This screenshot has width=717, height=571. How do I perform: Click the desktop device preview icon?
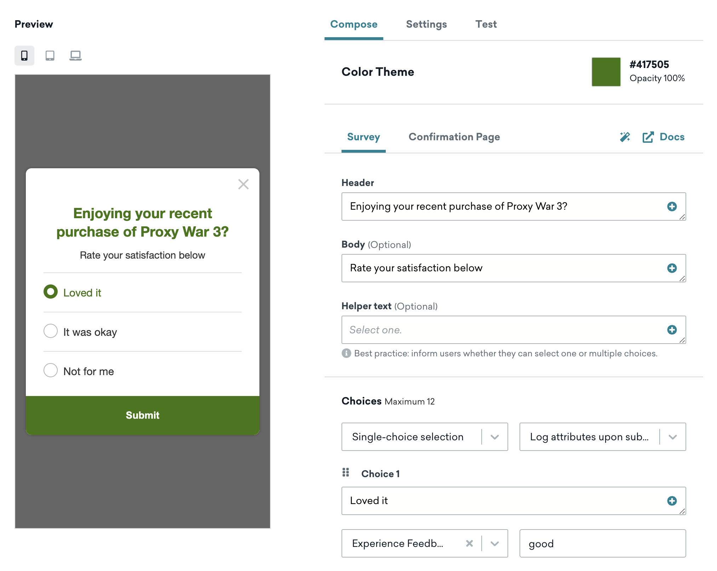pos(75,55)
